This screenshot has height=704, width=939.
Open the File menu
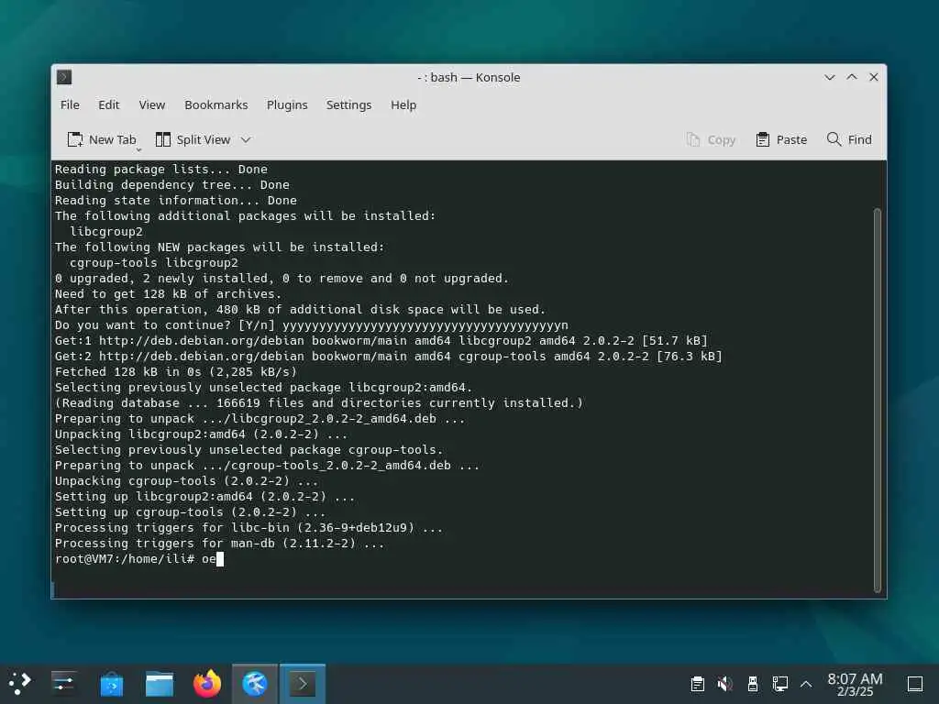pyautogui.click(x=70, y=104)
